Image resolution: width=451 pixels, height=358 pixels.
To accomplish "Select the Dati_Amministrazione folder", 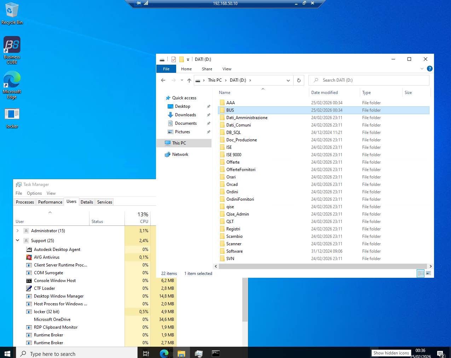I will pyautogui.click(x=247, y=118).
